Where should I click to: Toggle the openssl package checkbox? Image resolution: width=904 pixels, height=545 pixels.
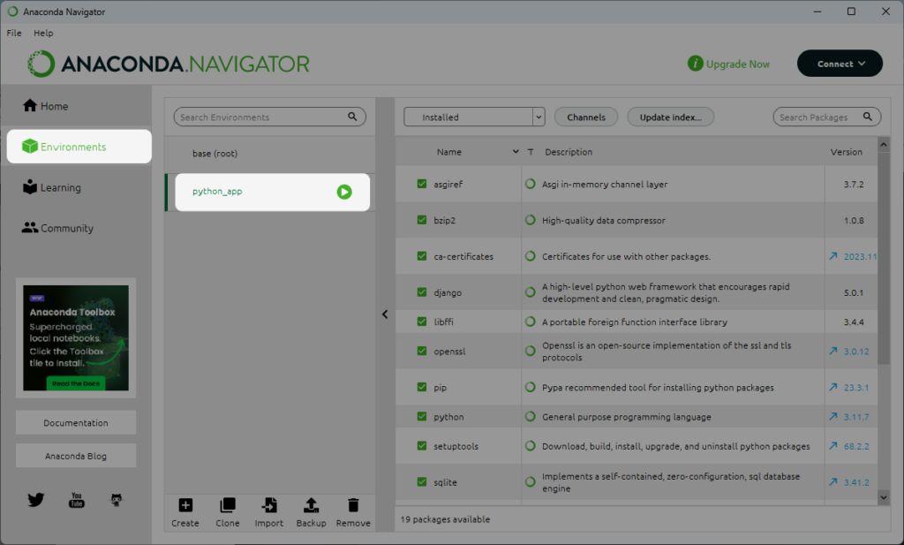[x=422, y=351]
